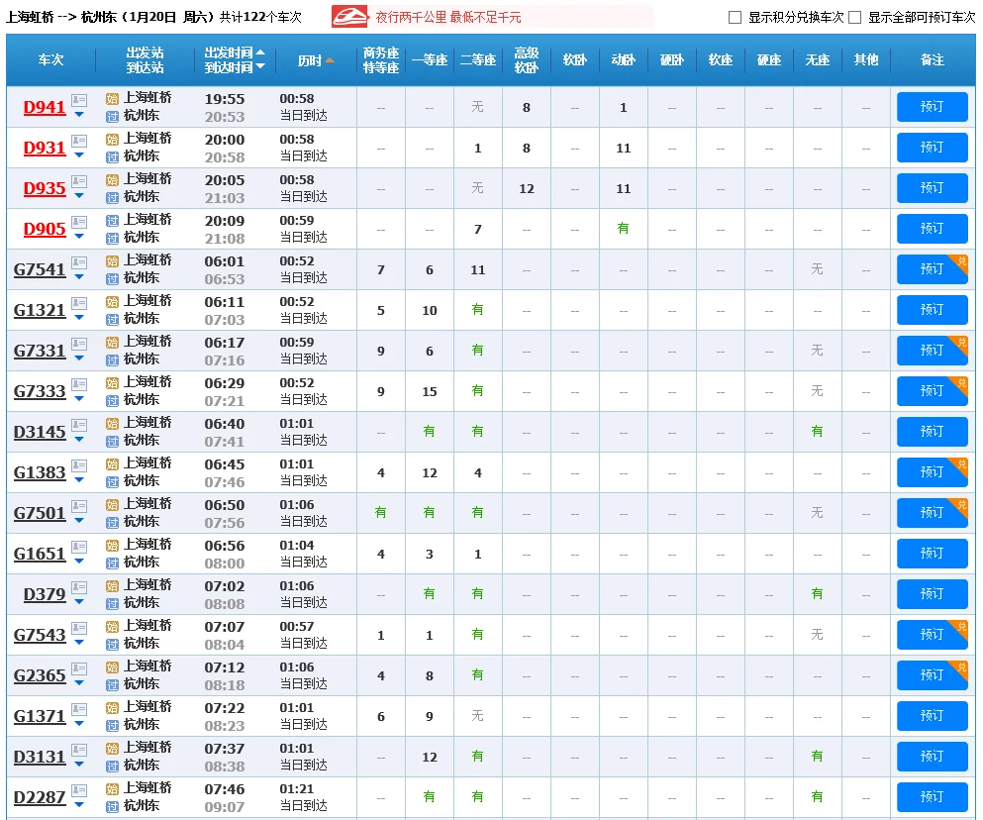Click the ID card icon beside G1651
Screen dimensions: 983x820
pyautogui.click(x=79, y=547)
